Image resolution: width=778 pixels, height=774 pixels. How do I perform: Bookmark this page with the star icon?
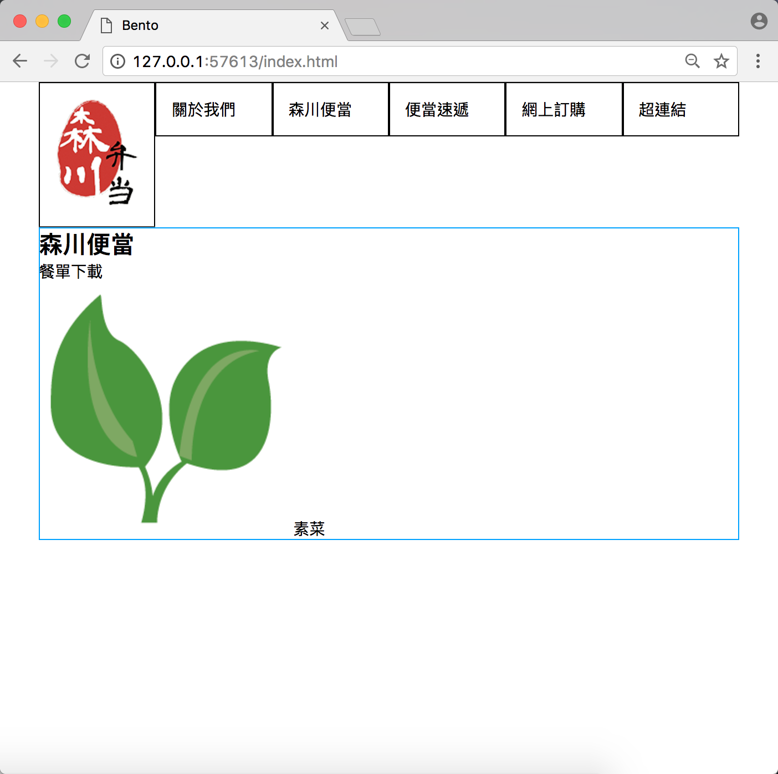tap(721, 61)
